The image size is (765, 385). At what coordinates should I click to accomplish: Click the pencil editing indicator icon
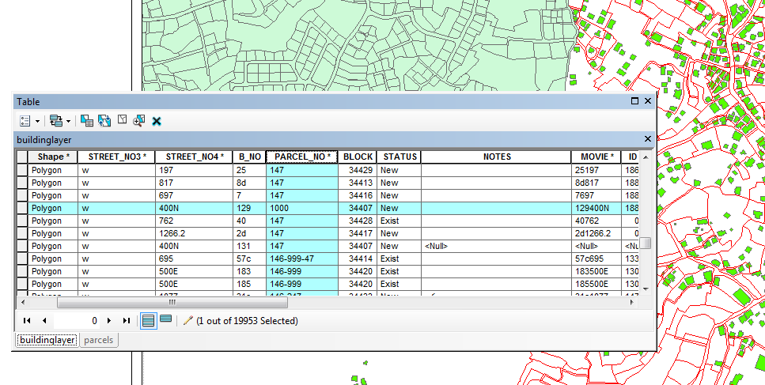[187, 320]
